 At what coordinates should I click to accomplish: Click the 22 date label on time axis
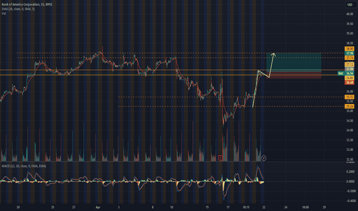pyautogui.click(x=264, y=207)
